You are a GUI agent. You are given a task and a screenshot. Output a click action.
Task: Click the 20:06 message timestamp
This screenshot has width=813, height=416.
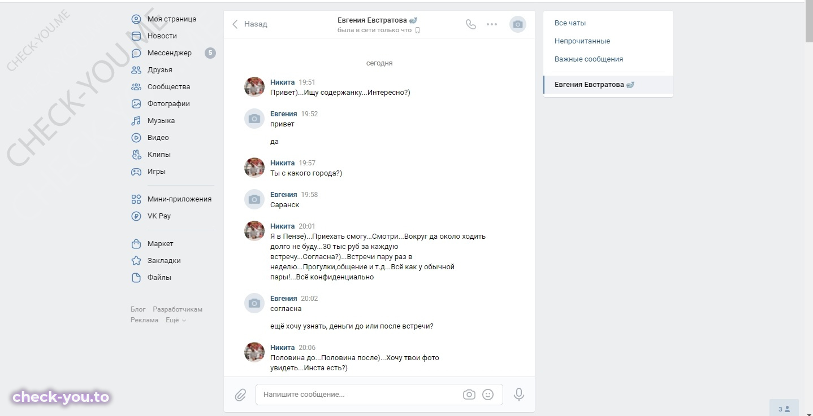click(x=307, y=348)
